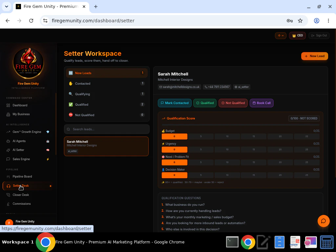The height and width of the screenshot is (252, 336).
Task: Click the diamond icon beside Gem Growth Engine
Action: pyautogui.click(x=48, y=132)
